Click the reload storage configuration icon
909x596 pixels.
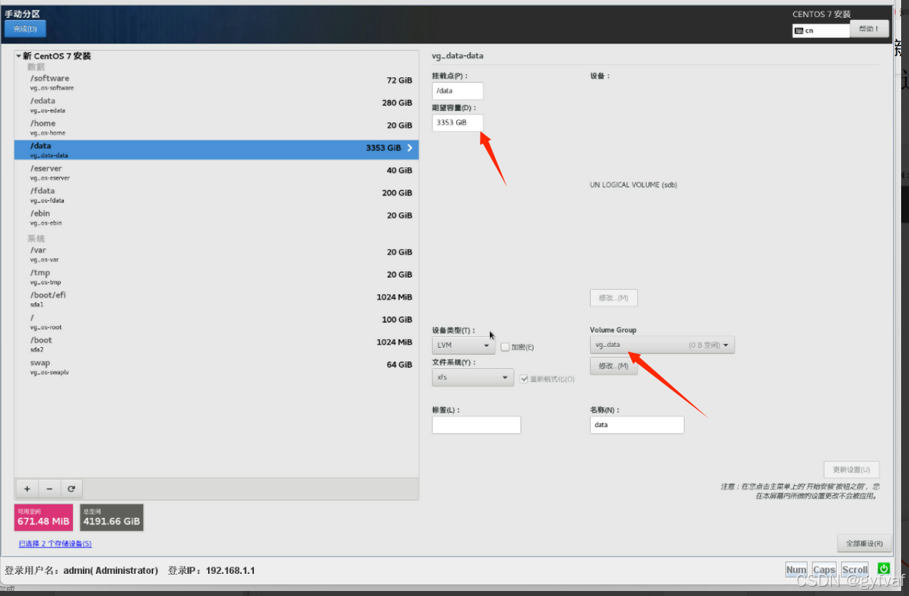(x=72, y=489)
